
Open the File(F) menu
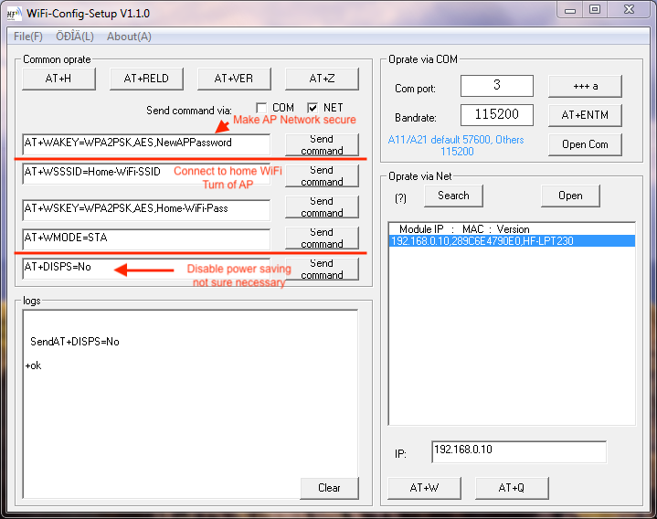[x=27, y=37]
